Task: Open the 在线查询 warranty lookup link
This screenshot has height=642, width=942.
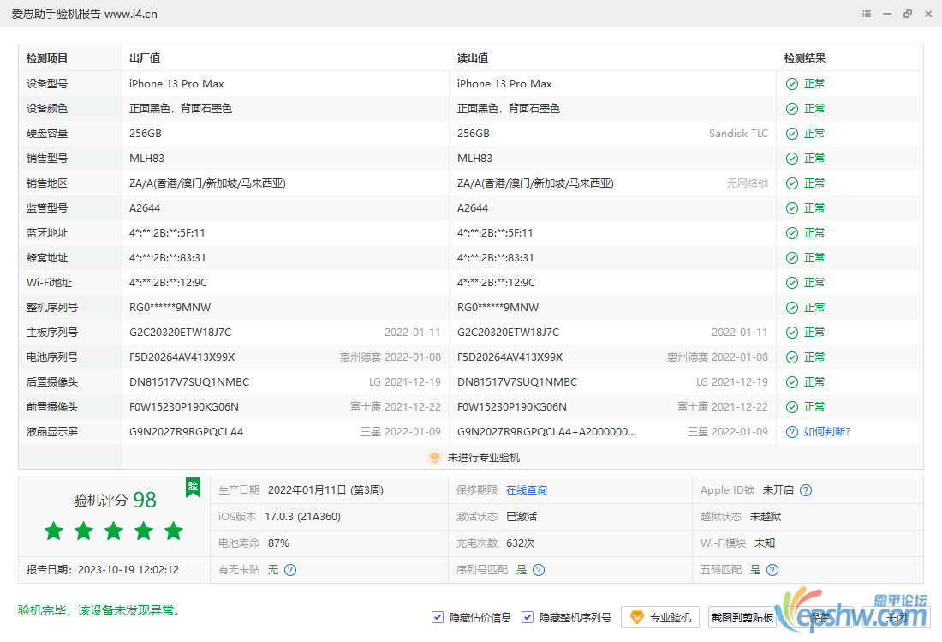Action: tap(527, 490)
